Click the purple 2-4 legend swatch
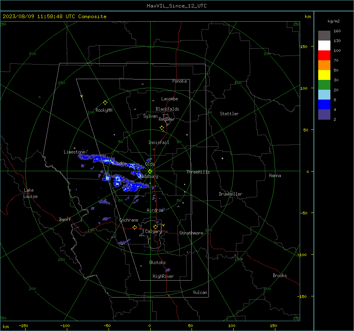 point(324,114)
